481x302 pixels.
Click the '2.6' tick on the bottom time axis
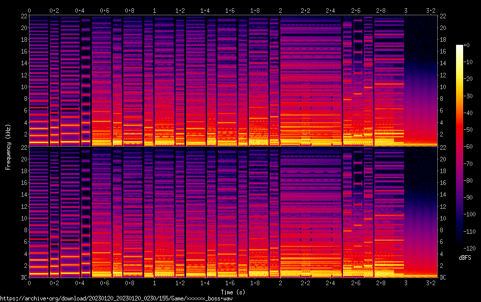(x=356, y=282)
